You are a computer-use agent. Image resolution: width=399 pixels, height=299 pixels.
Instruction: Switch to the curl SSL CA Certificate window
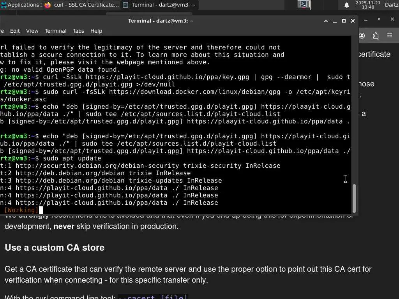pyautogui.click(x=82, y=5)
